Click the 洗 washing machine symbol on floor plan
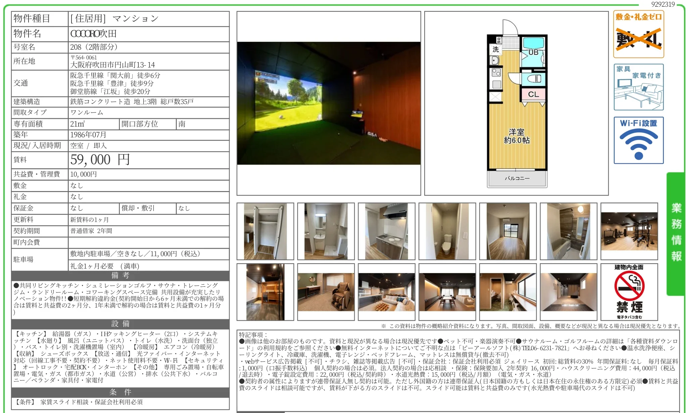The height and width of the screenshot is (413, 690). pos(496,50)
